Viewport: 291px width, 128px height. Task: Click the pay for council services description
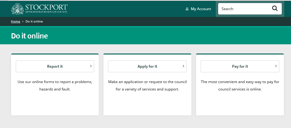pyautogui.click(x=240, y=86)
